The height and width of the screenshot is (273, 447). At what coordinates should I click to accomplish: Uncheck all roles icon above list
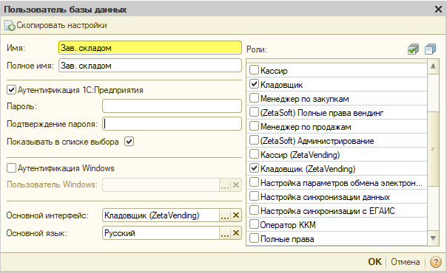(x=430, y=49)
